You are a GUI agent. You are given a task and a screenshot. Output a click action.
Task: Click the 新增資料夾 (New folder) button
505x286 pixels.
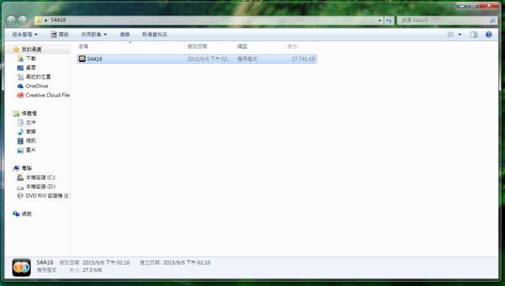coord(154,34)
